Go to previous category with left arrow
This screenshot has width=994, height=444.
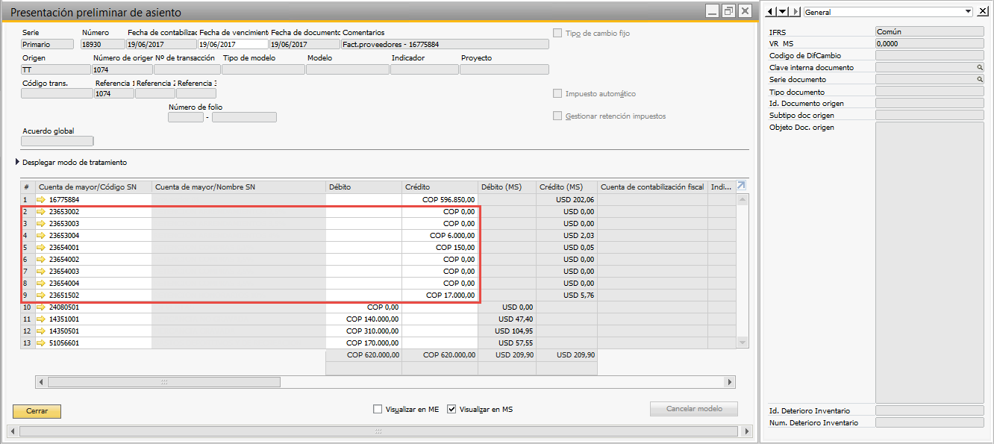tap(772, 12)
